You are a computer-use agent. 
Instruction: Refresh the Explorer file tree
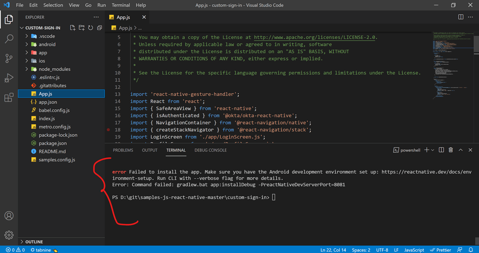[91, 28]
